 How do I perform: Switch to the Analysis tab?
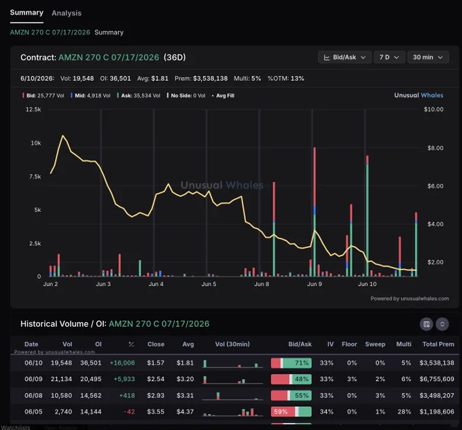(67, 14)
